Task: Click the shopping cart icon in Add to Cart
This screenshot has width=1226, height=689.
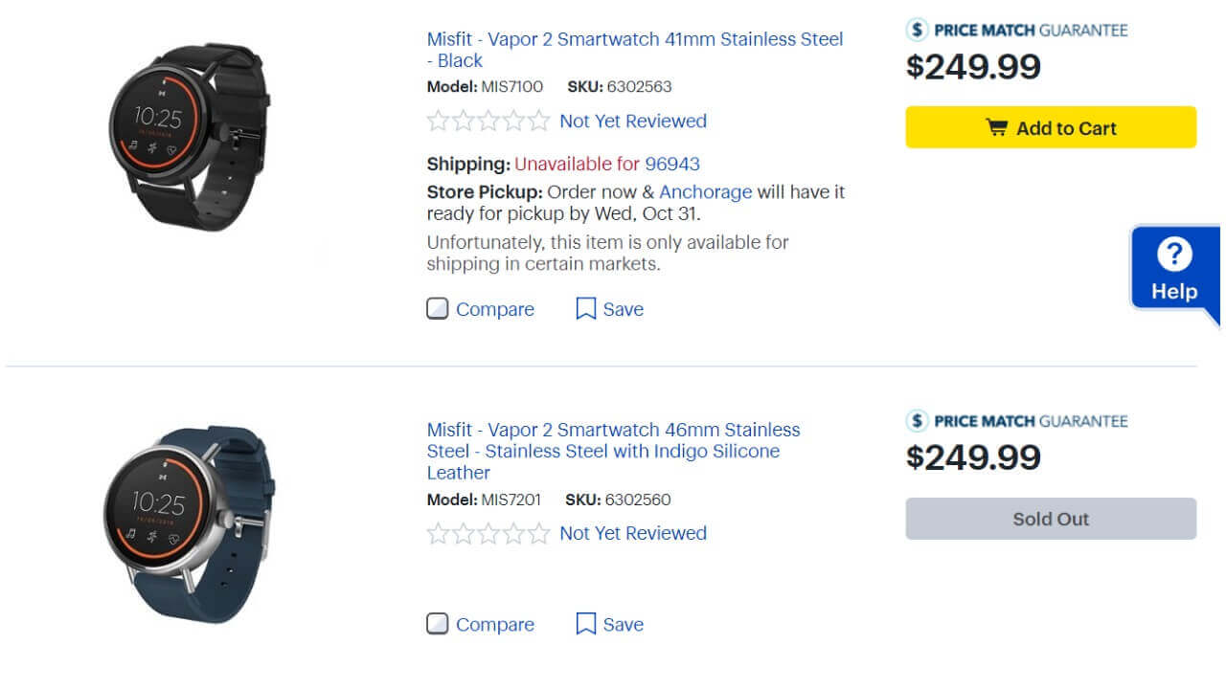Action: 997,128
